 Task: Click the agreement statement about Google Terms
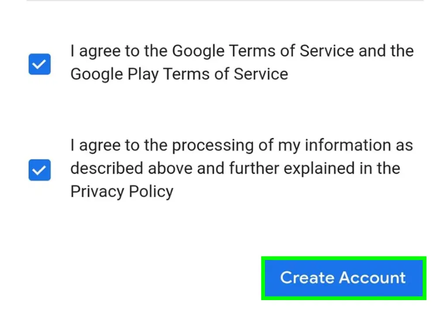[241, 62]
